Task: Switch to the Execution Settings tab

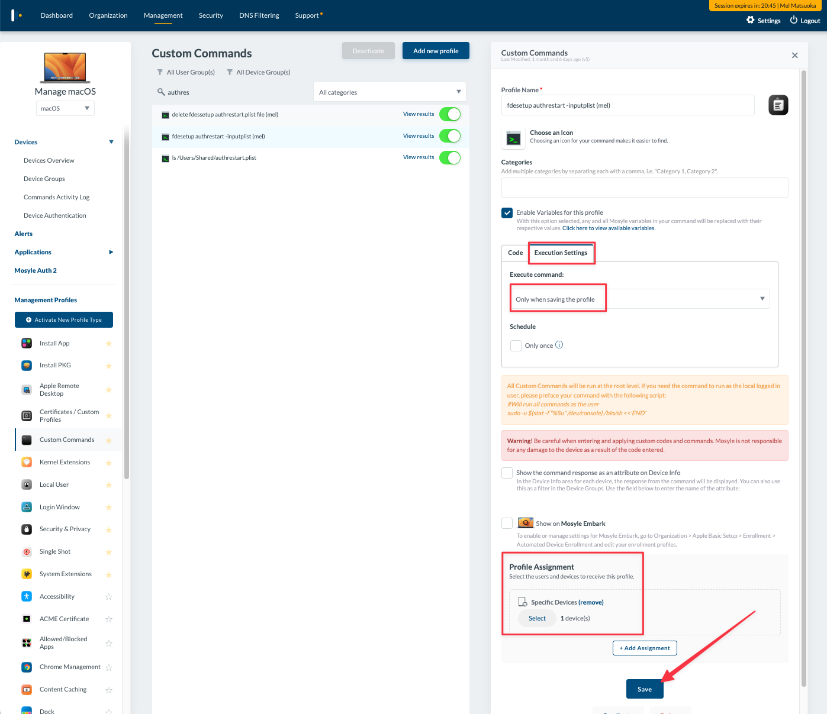Action: (x=561, y=253)
